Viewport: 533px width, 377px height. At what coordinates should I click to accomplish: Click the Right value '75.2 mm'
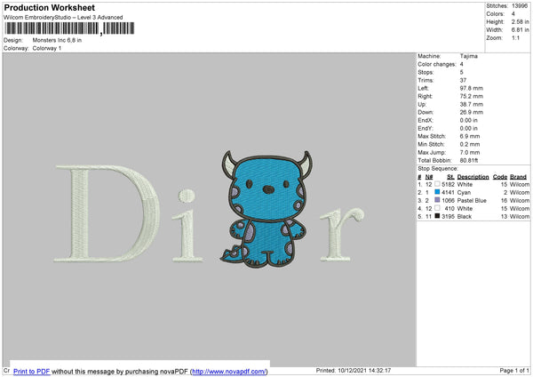(472, 96)
